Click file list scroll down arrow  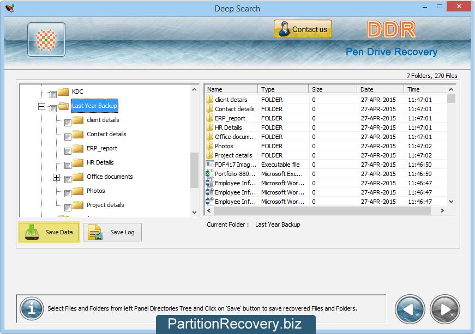click(451, 201)
